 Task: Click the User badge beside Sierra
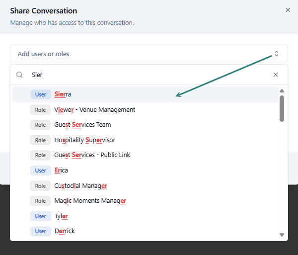(41, 94)
